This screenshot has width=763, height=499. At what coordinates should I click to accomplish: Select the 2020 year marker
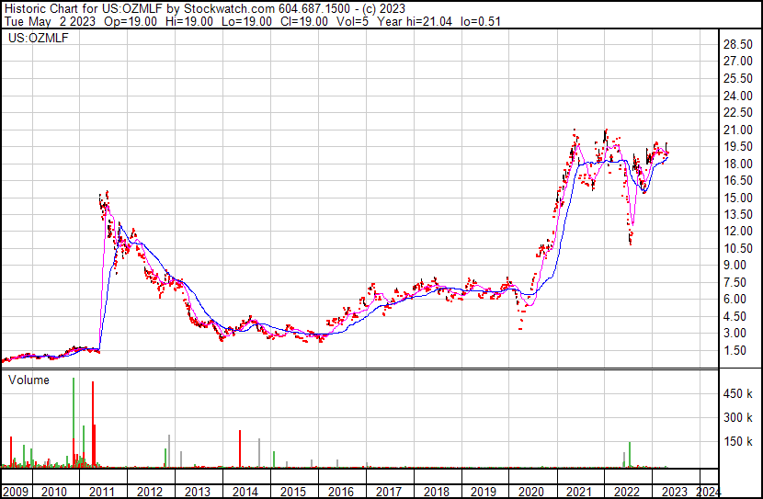point(530,492)
